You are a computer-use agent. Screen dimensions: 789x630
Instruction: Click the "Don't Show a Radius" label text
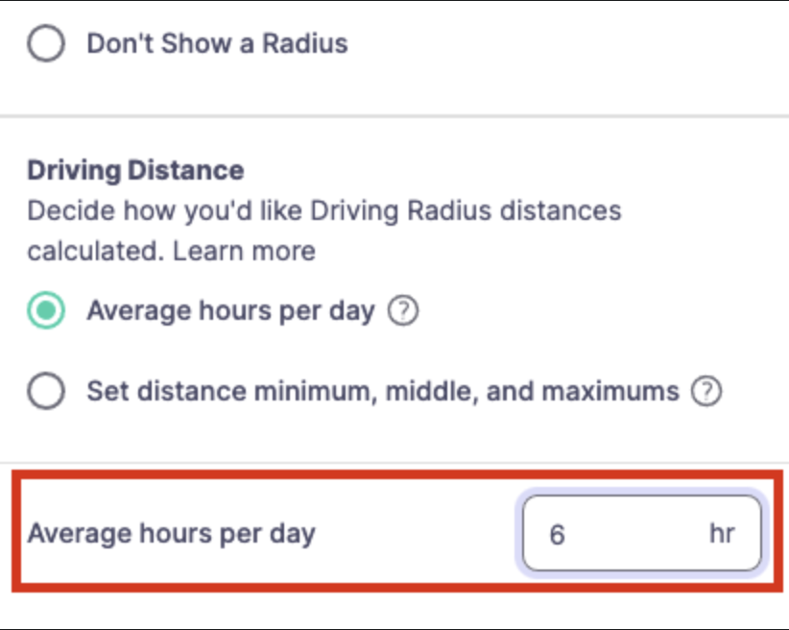216,43
